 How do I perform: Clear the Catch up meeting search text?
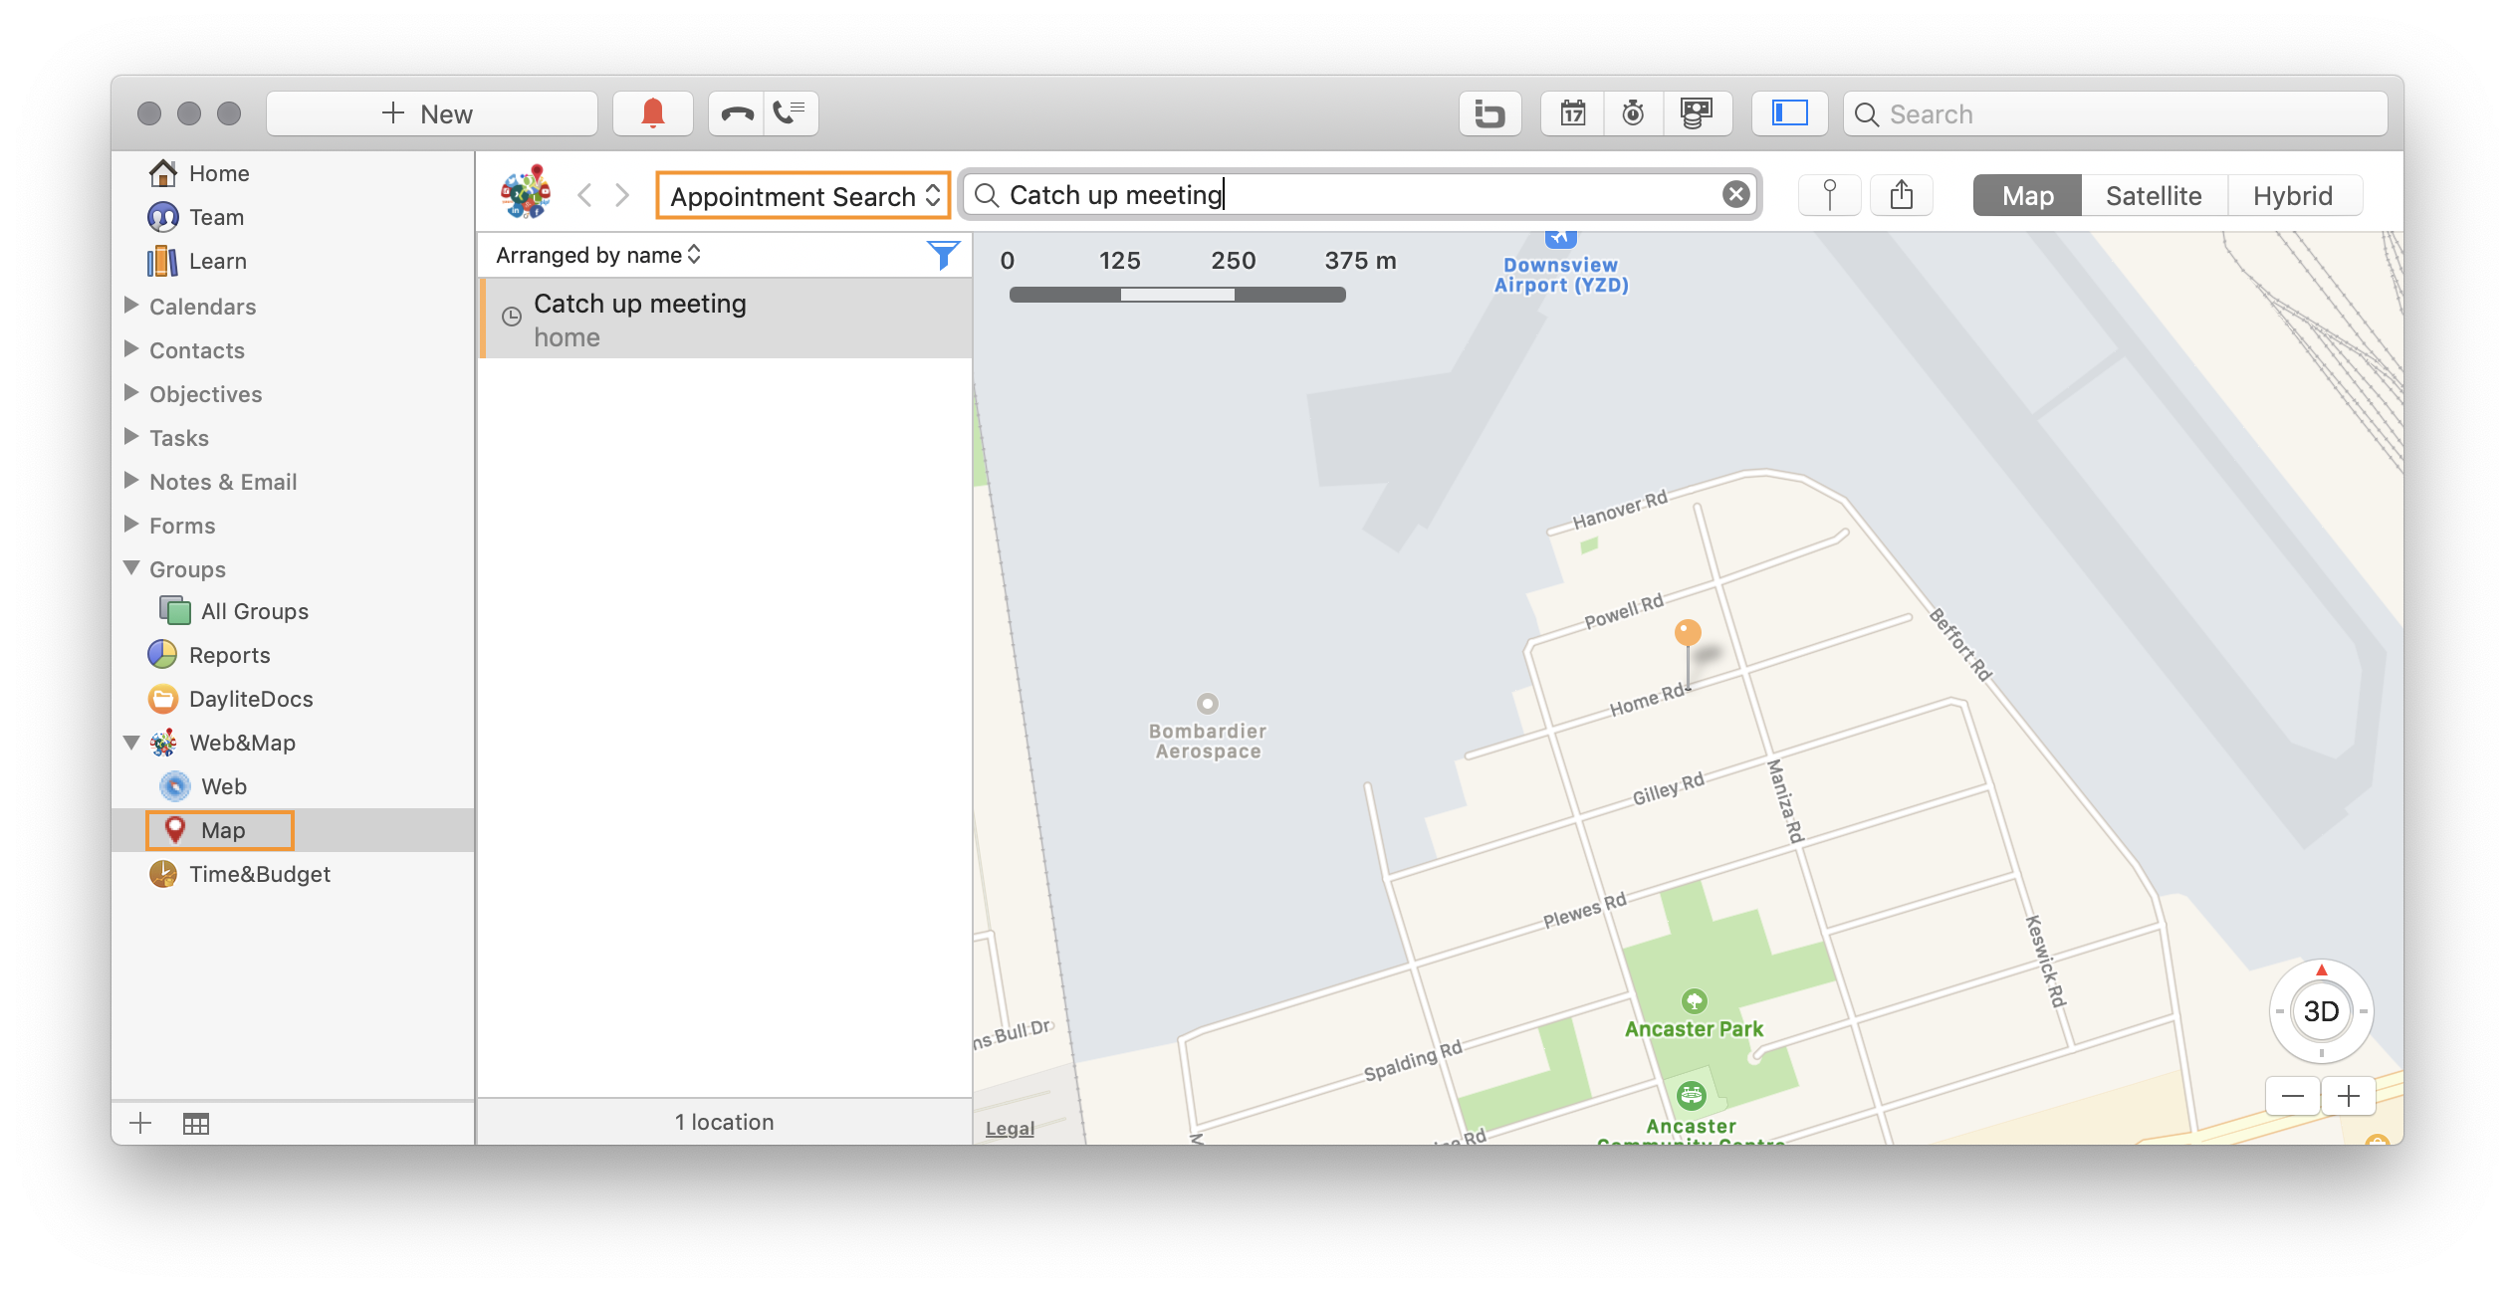point(1735,194)
